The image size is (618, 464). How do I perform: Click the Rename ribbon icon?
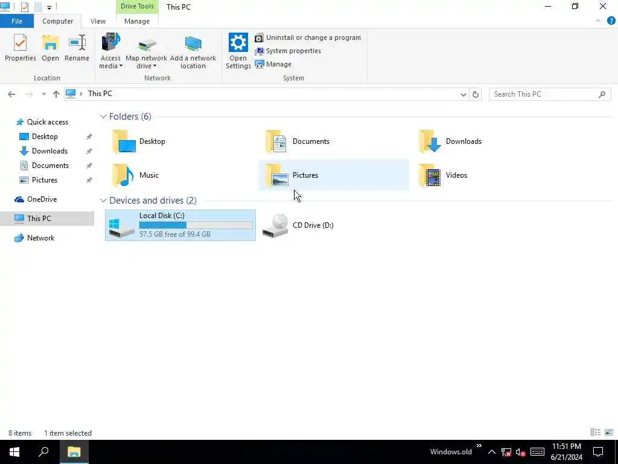pos(77,43)
